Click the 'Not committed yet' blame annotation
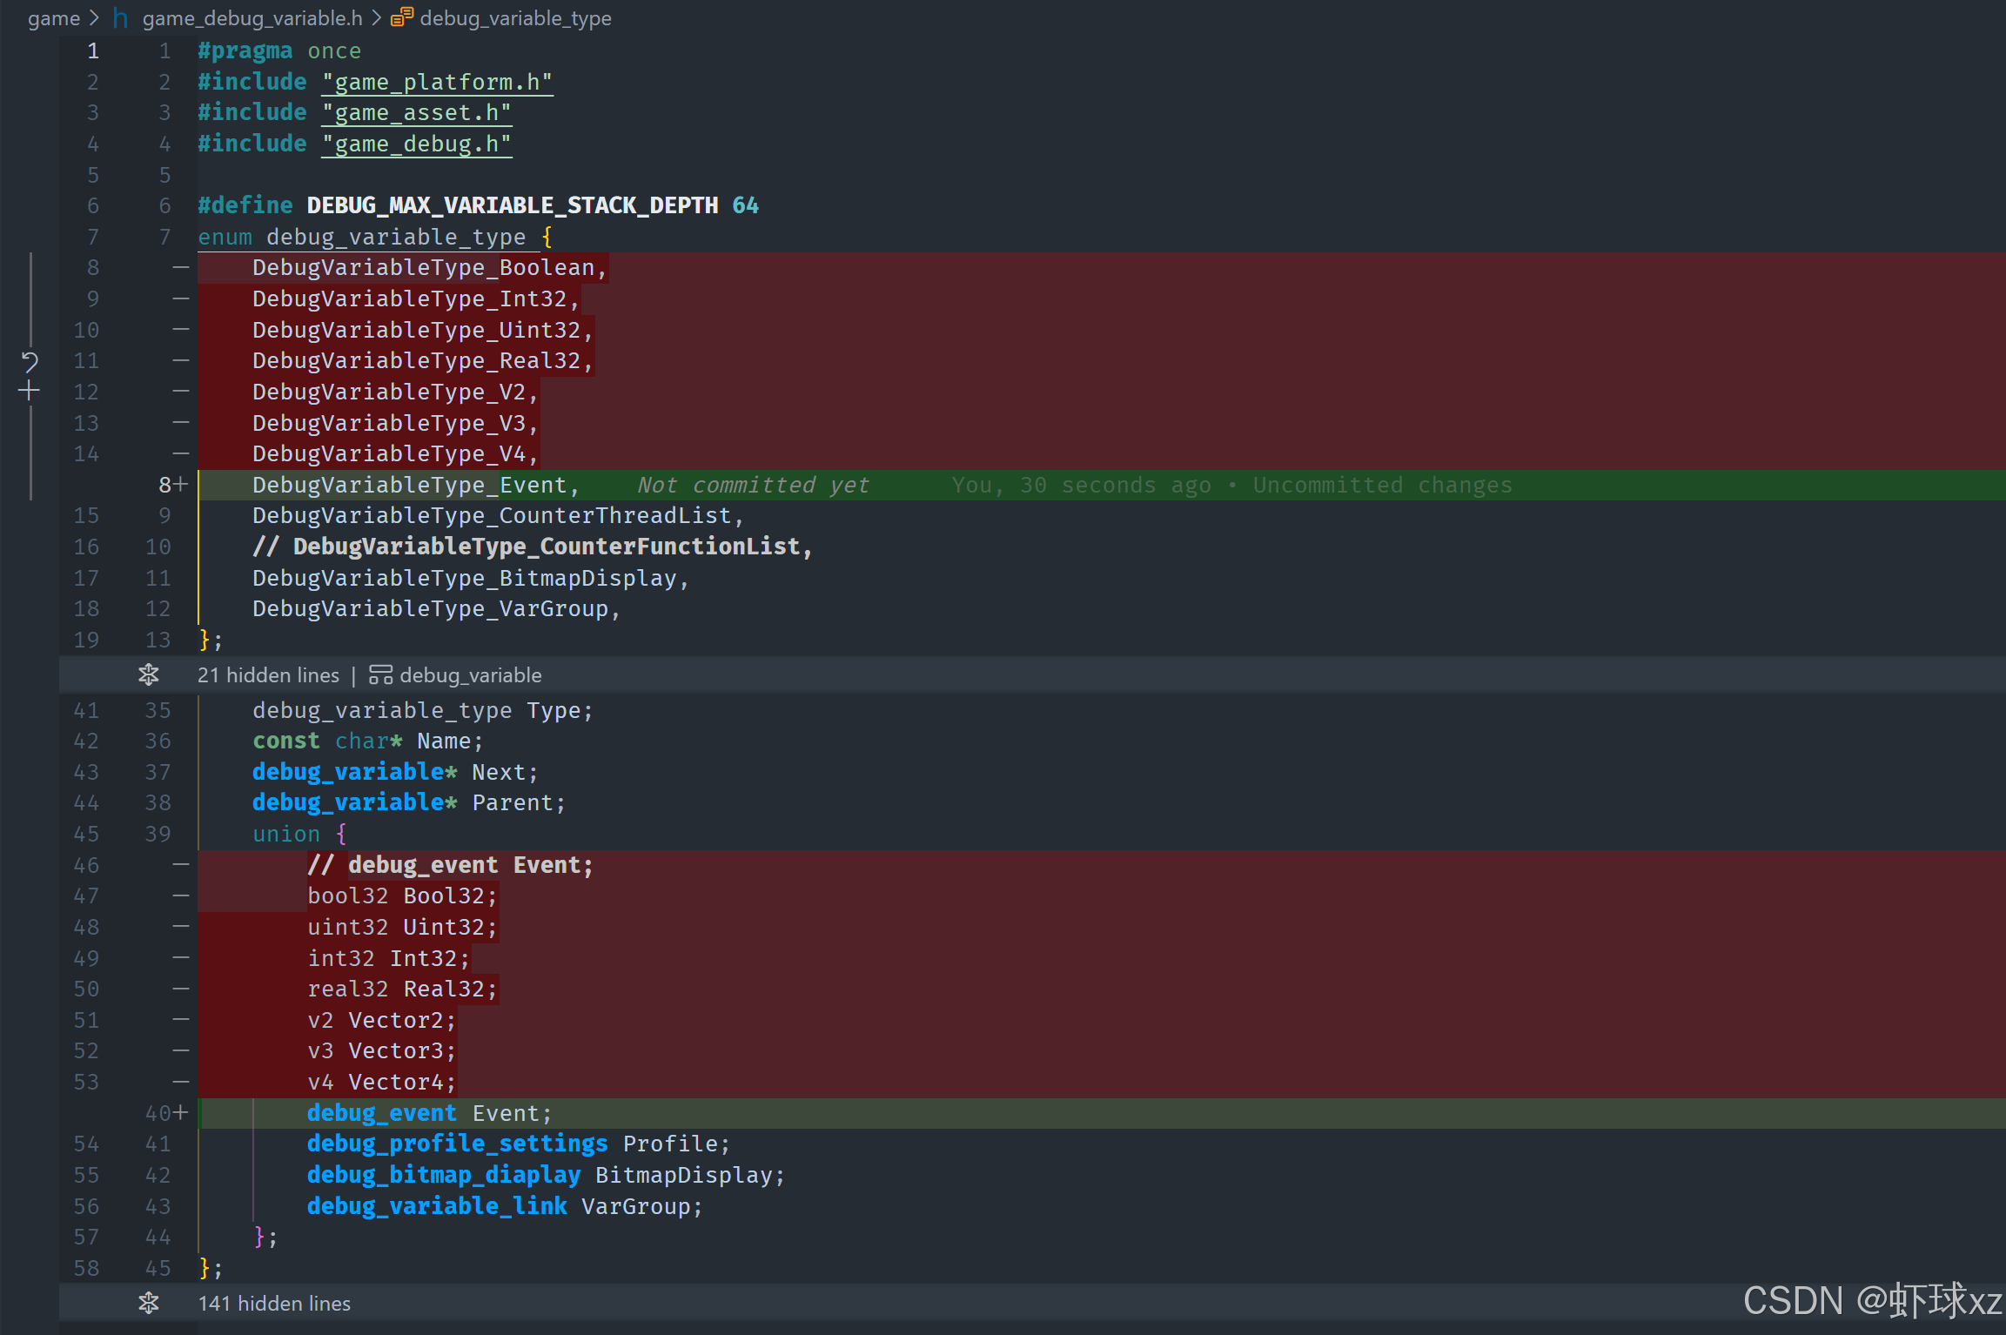This screenshot has height=1335, width=2006. [x=753, y=485]
